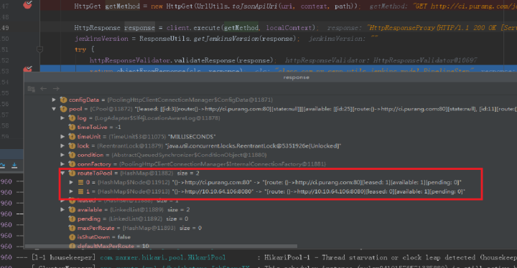Expand the available LinkedList node
Viewport: 517px width, 268px height.
(x=62, y=210)
